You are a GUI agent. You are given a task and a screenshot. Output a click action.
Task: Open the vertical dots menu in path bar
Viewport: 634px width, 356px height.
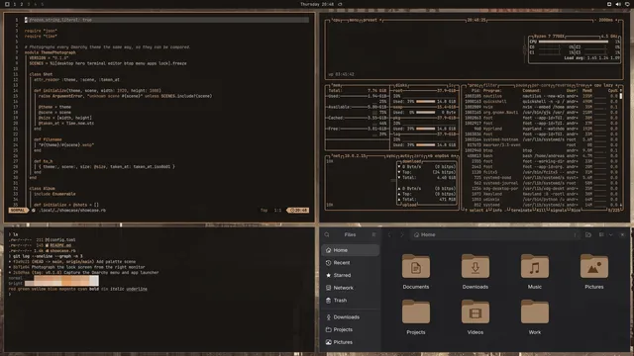[575, 234]
